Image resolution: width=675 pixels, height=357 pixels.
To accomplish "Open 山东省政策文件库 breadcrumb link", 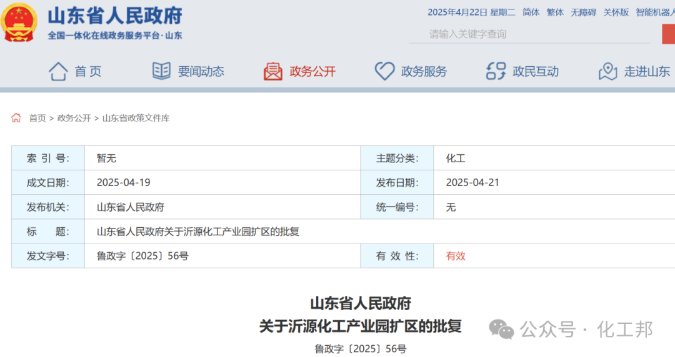I will (136, 118).
